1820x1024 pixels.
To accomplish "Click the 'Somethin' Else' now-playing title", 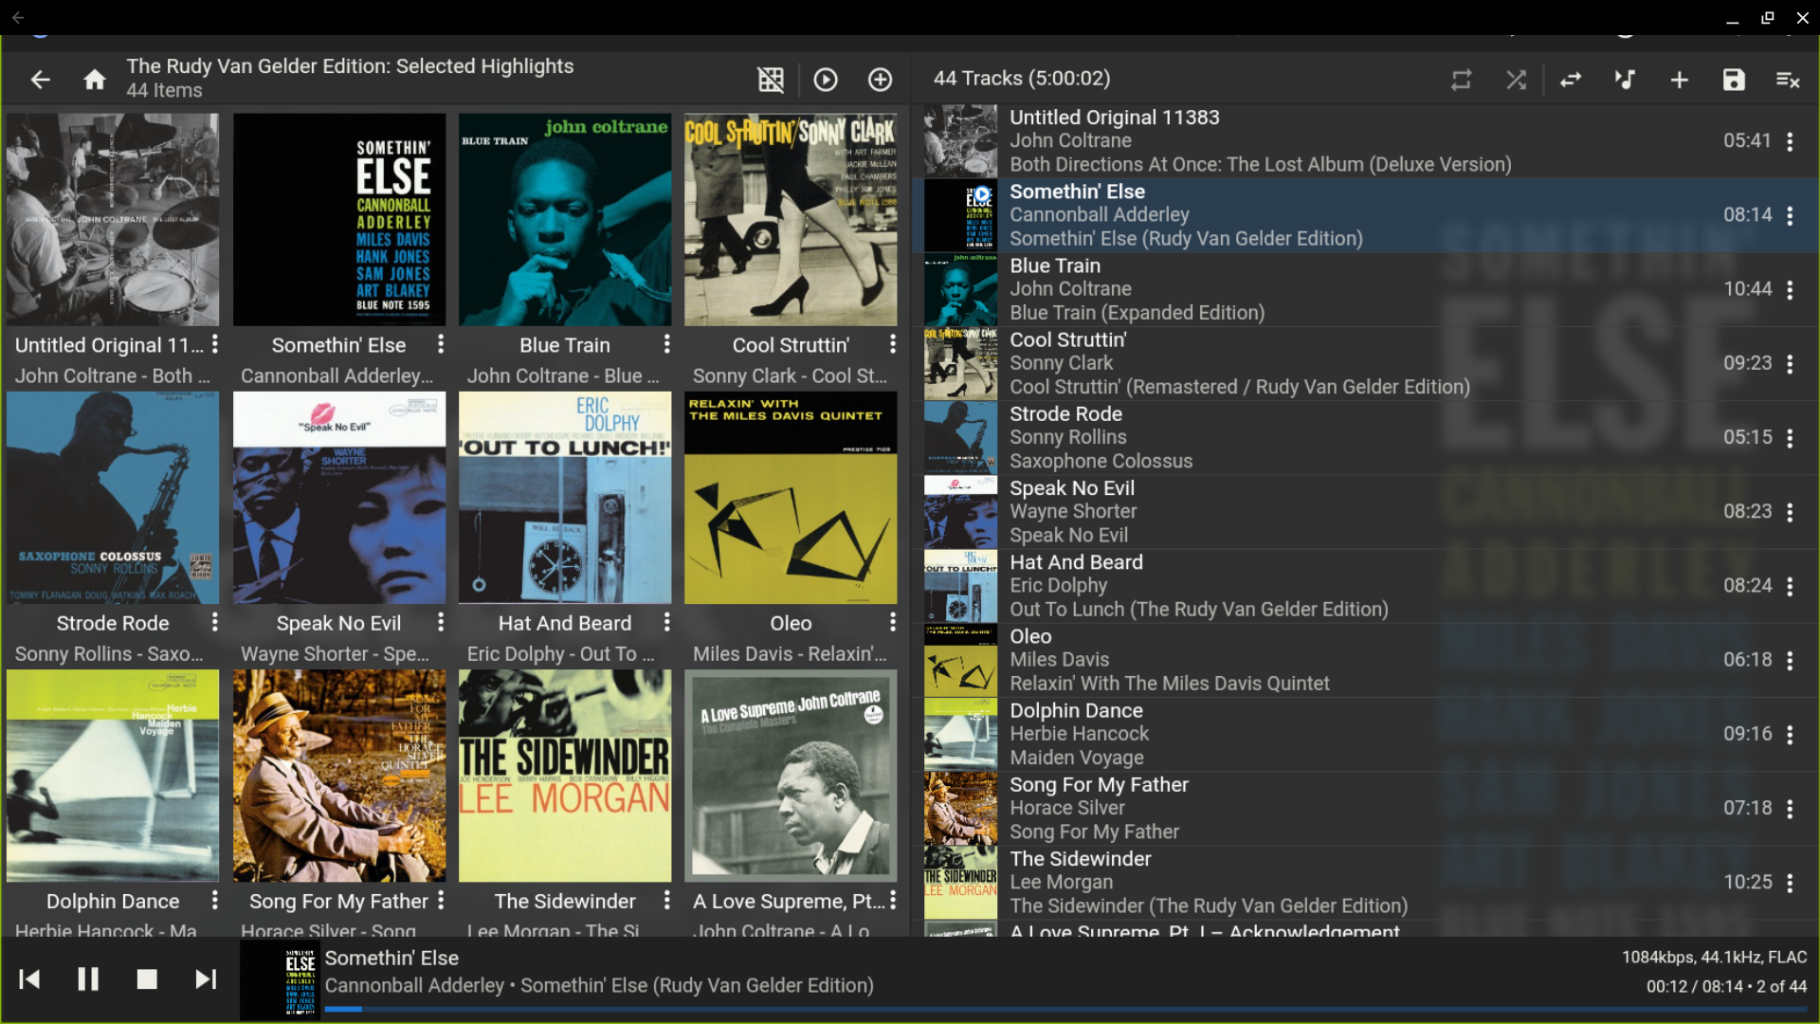I will coord(391,959).
